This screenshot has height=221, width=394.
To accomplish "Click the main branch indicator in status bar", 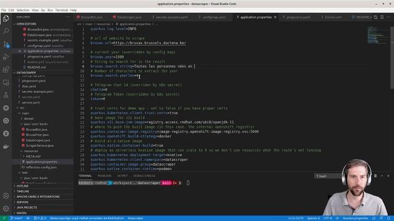I will click(16, 219).
